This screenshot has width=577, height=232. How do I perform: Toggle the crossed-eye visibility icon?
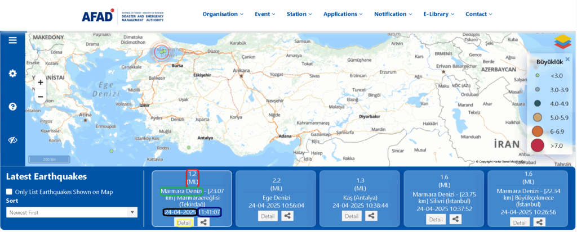click(x=13, y=140)
